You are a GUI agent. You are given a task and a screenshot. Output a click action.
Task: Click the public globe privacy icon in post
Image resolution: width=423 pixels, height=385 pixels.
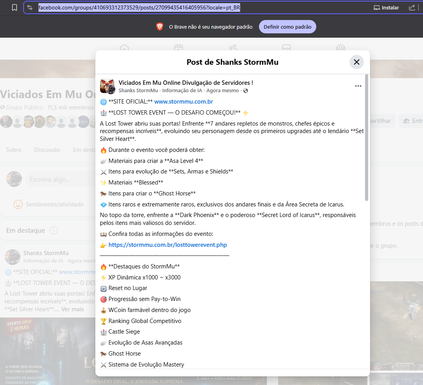pos(246,91)
